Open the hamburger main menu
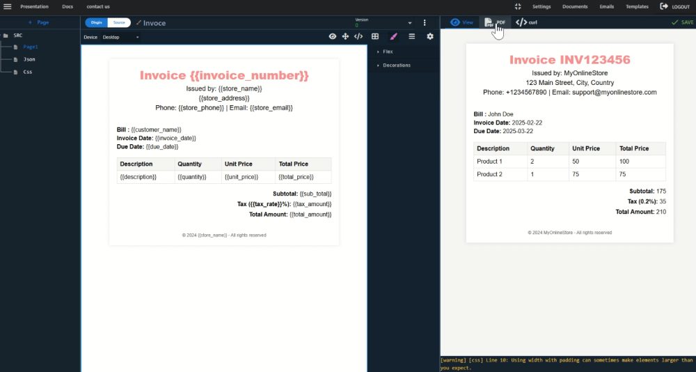The height and width of the screenshot is (372, 696). coord(8,7)
